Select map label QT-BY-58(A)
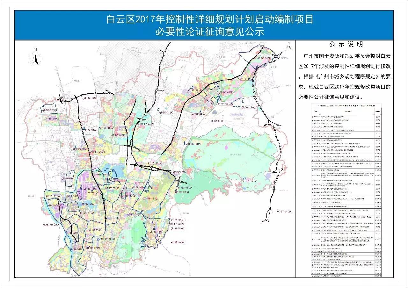 pyautogui.click(x=138, y=187)
